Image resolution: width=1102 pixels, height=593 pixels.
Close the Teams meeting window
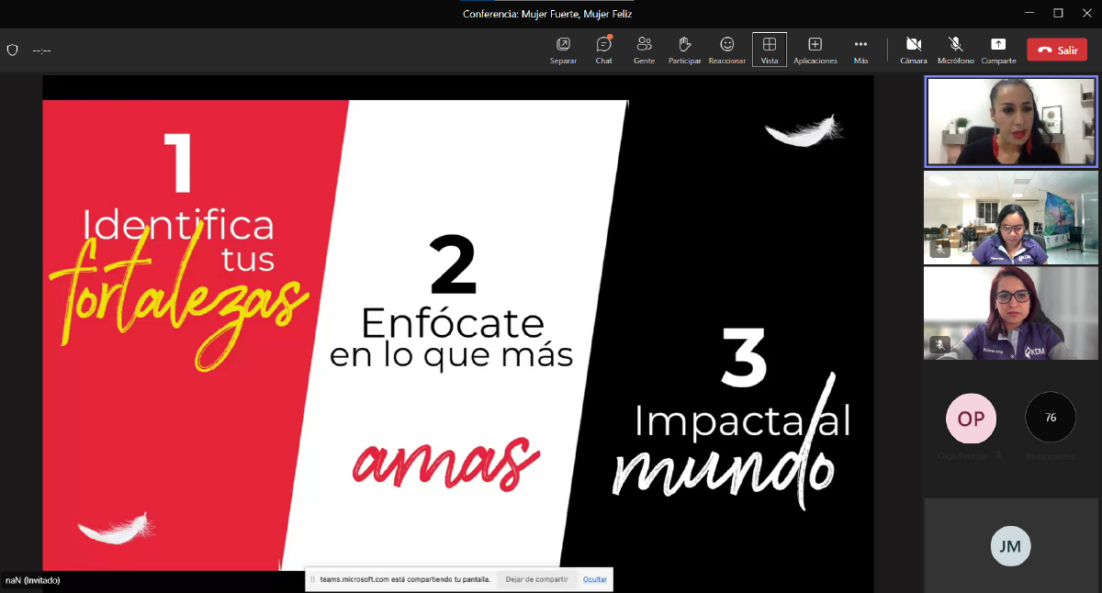[1085, 13]
